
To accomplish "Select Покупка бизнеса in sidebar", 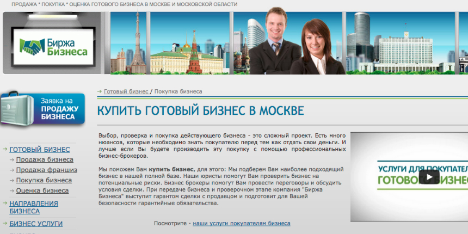I will pyautogui.click(x=44, y=180).
